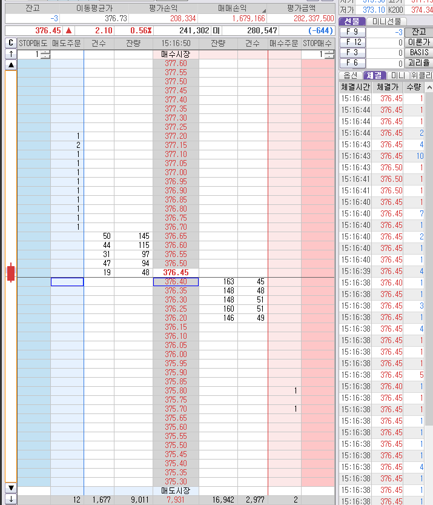
Task: Open the 옵션 tab
Action: coord(351,75)
